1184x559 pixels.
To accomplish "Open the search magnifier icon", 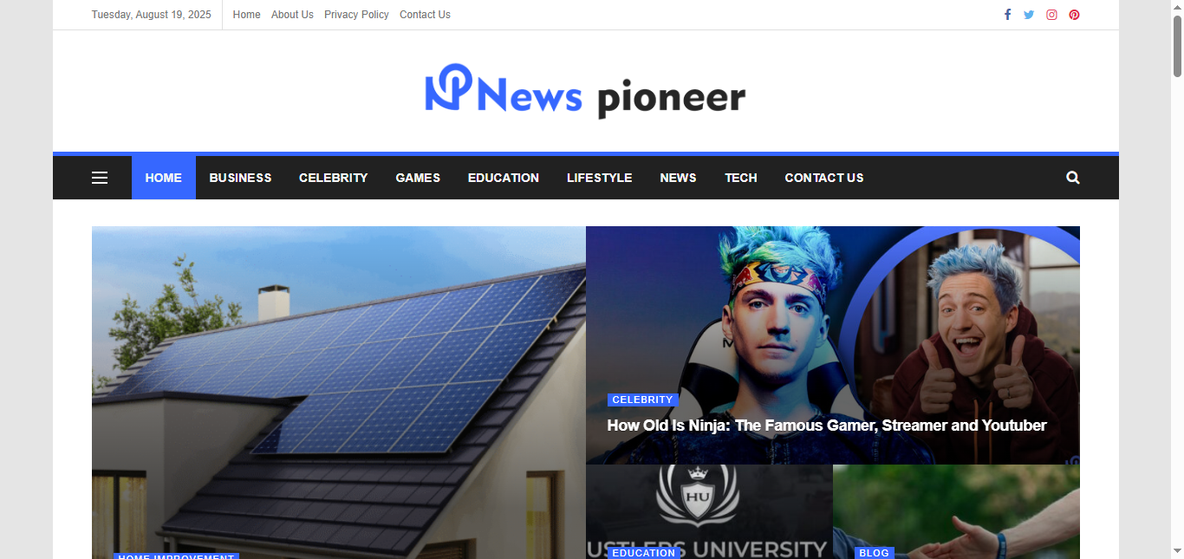I will tap(1073, 178).
